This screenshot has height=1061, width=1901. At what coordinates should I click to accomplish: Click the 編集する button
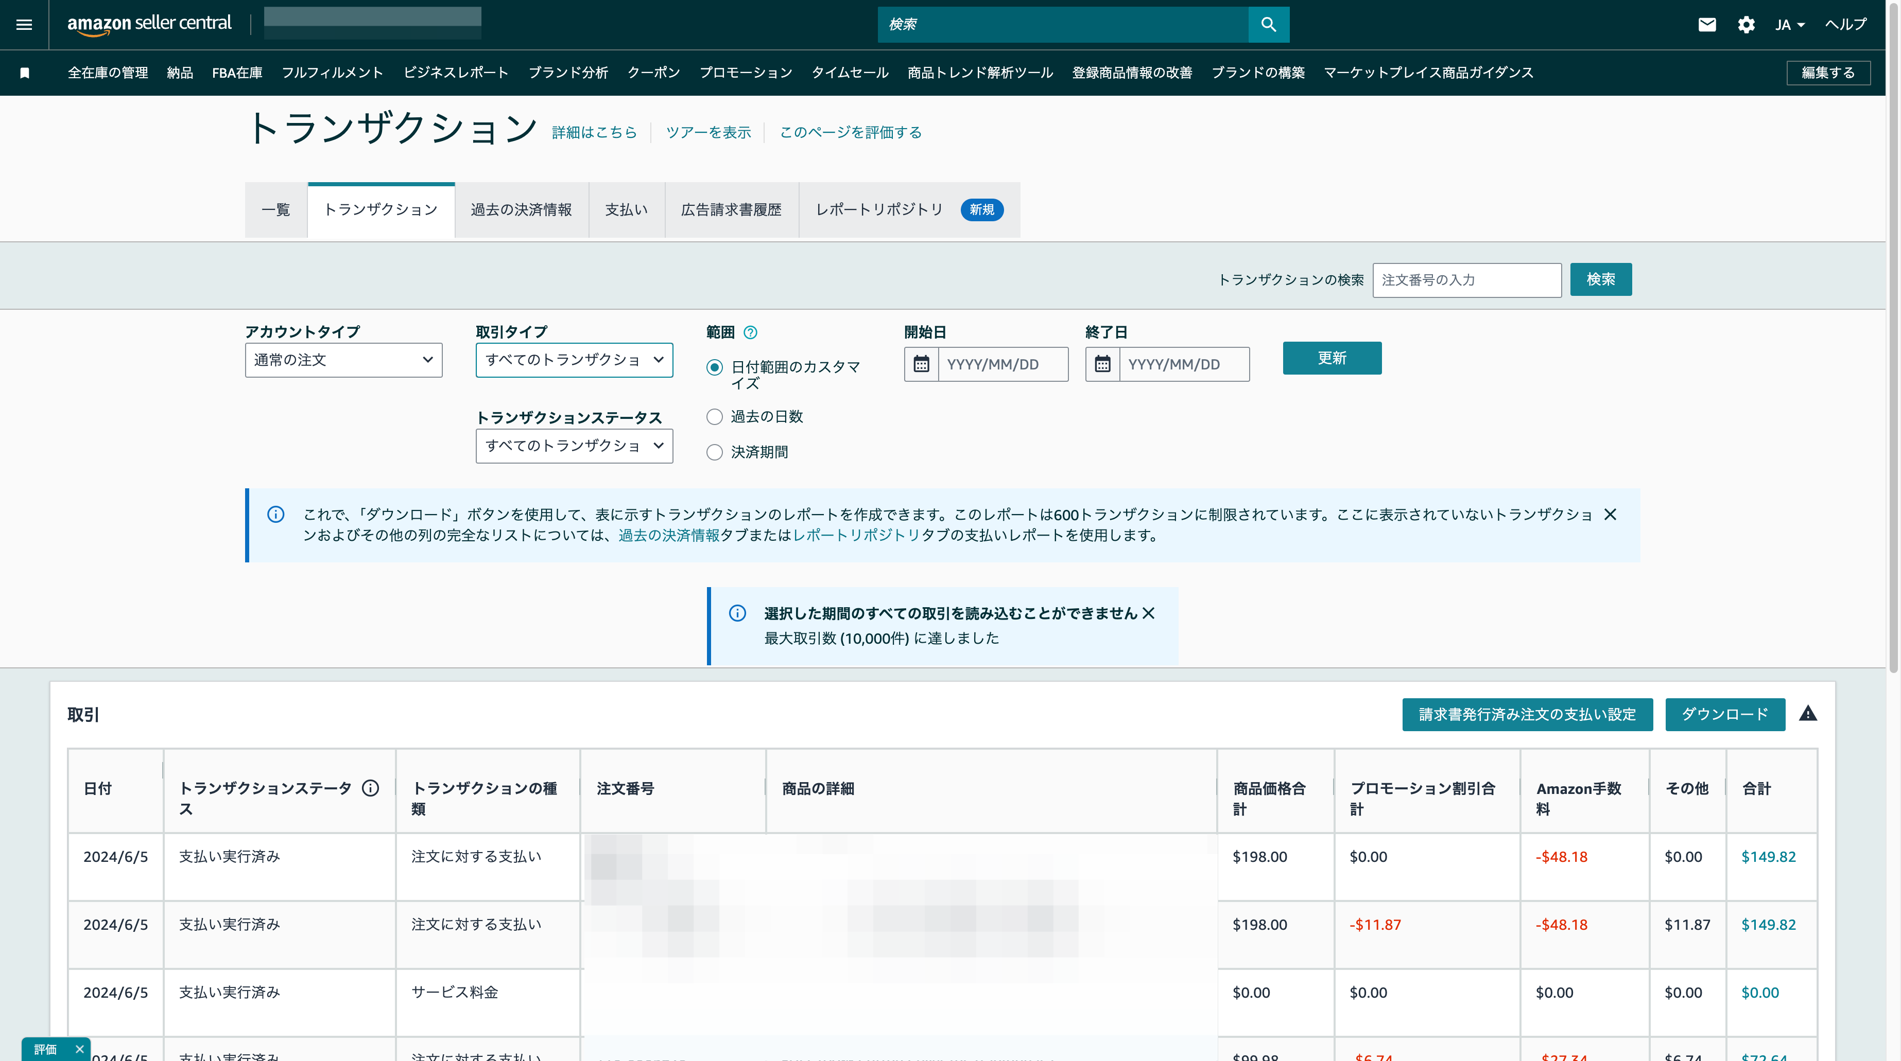[1828, 73]
